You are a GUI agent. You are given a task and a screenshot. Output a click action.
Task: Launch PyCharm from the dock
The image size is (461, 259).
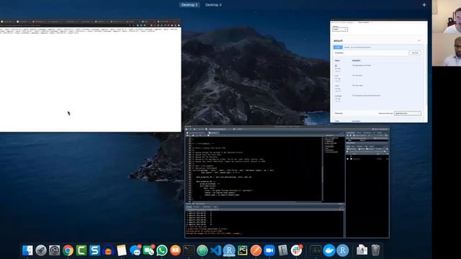(x=243, y=250)
